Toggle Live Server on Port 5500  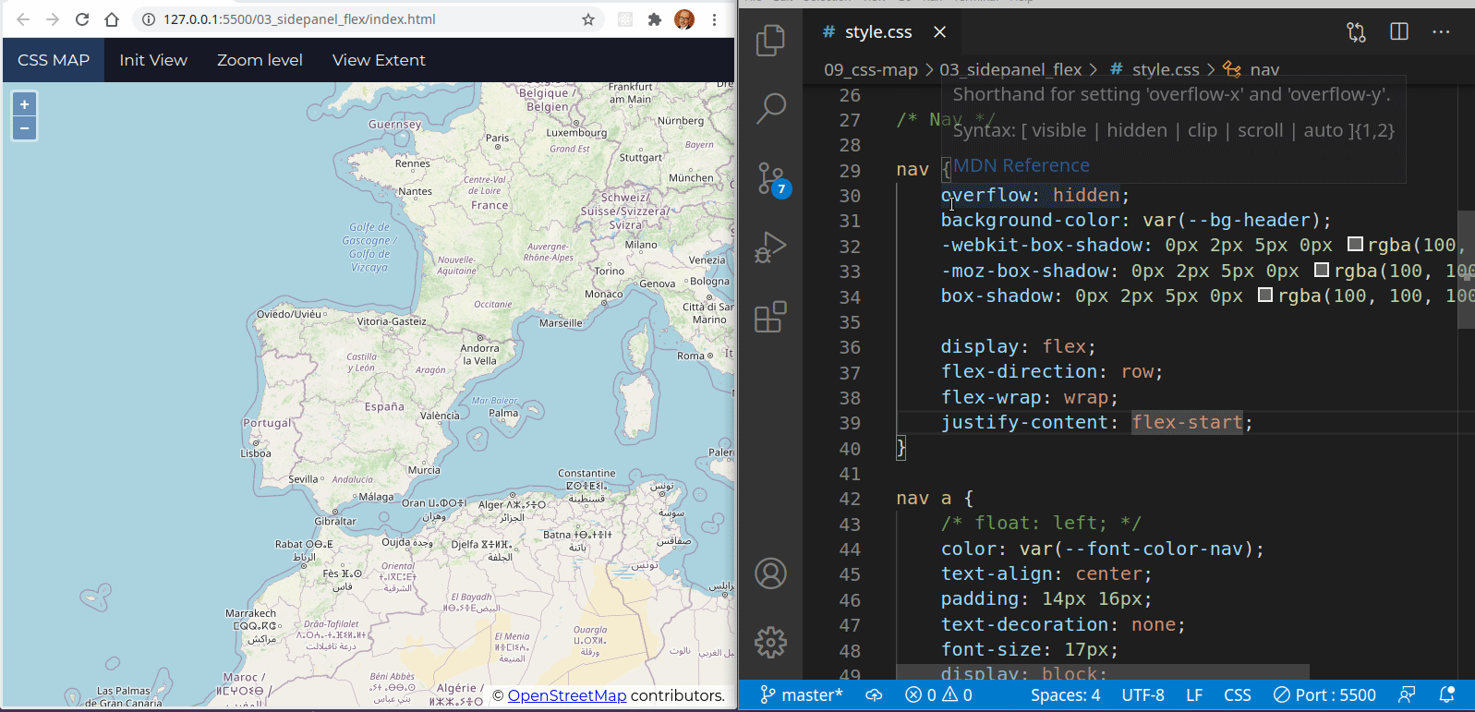pyautogui.click(x=1324, y=695)
